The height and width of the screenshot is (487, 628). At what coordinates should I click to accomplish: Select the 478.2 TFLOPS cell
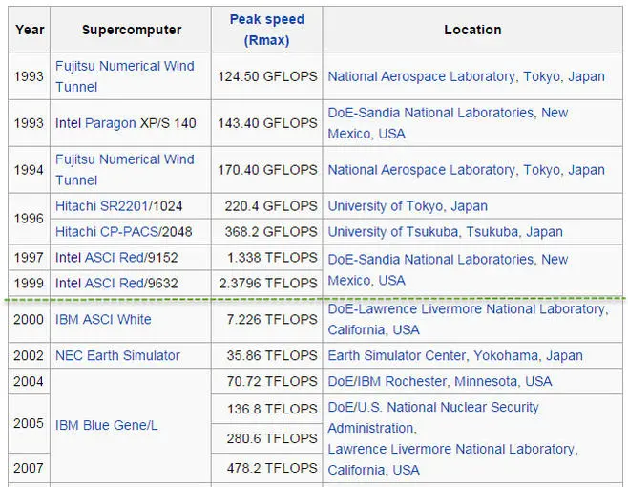coord(267,468)
